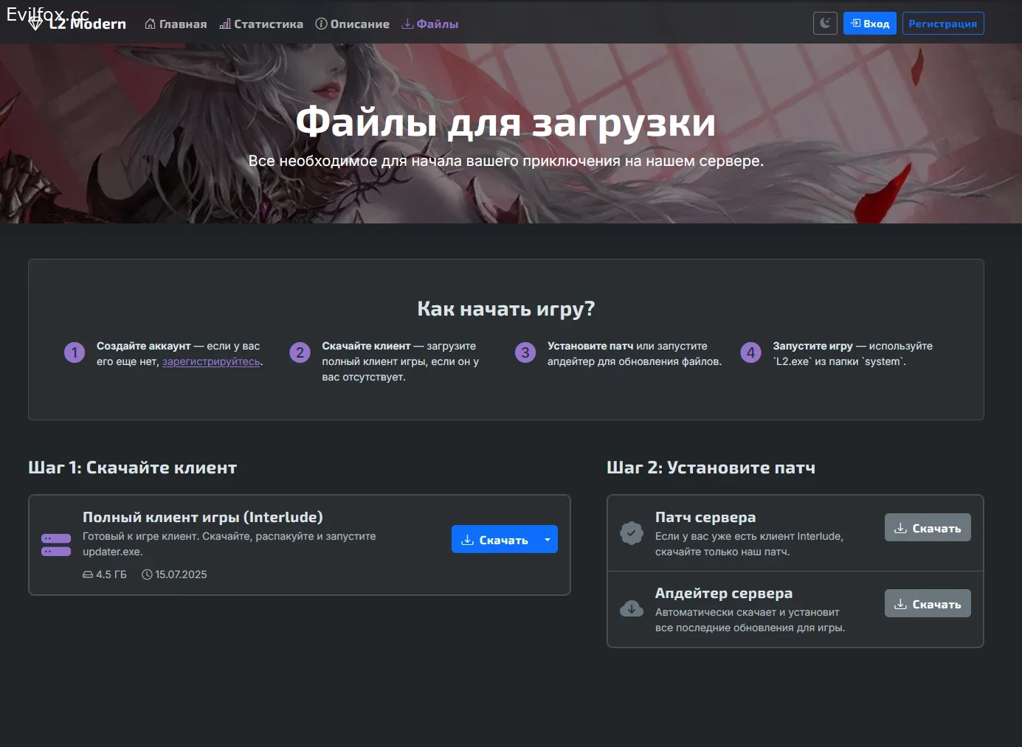The height and width of the screenshot is (747, 1022).
Task: Click the Полный клиент игры (Interlude) title
Action: tap(203, 517)
